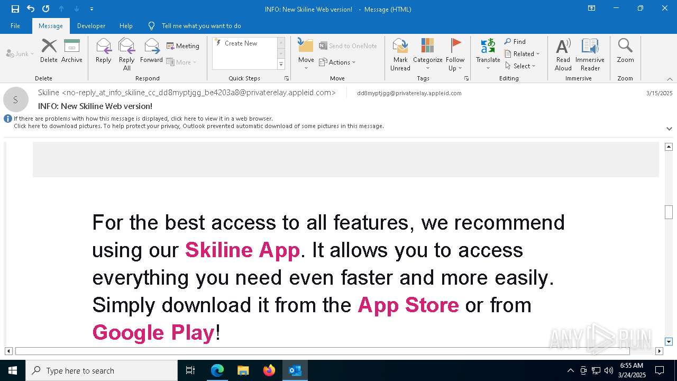Click the Zoom magnifier button
The image size is (677, 381).
[x=625, y=51]
